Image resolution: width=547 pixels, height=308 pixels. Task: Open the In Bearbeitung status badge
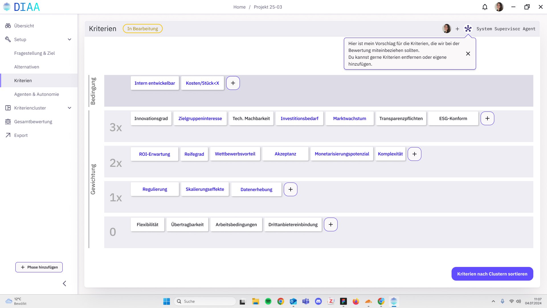point(142,29)
